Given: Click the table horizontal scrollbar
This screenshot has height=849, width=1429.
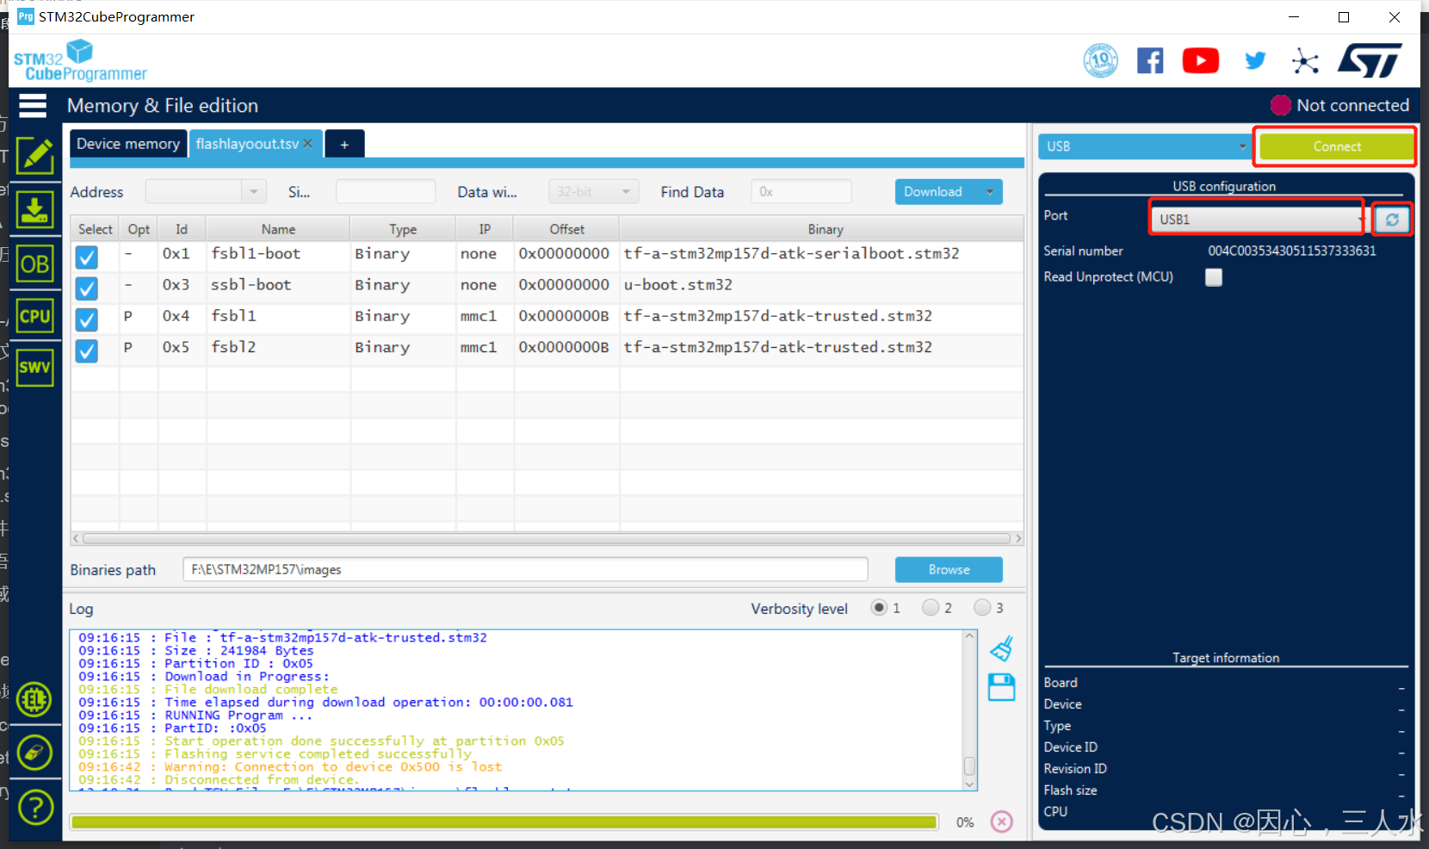Looking at the screenshot, I should [547, 538].
